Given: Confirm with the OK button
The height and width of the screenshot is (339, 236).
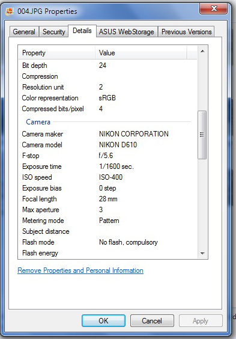Looking at the screenshot, I should (103, 320).
